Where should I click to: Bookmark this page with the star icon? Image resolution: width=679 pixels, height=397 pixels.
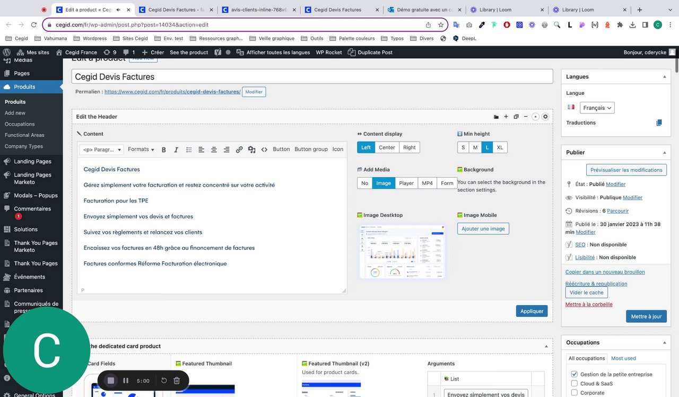point(441,24)
